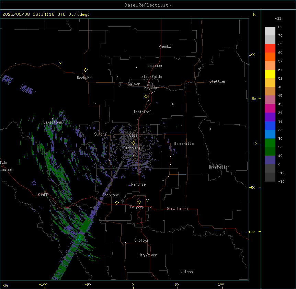Pick the purple 36–39 dBZ legend swatch
Viewport: 296px width, 289px height.
tap(270, 117)
